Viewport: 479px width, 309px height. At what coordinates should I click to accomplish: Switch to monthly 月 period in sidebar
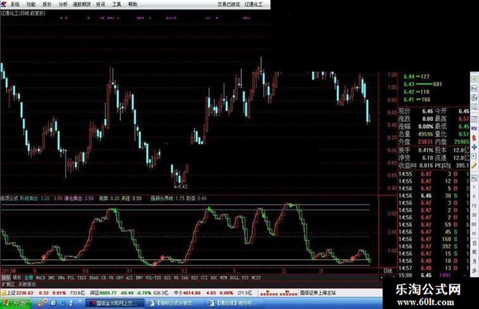click(x=474, y=261)
